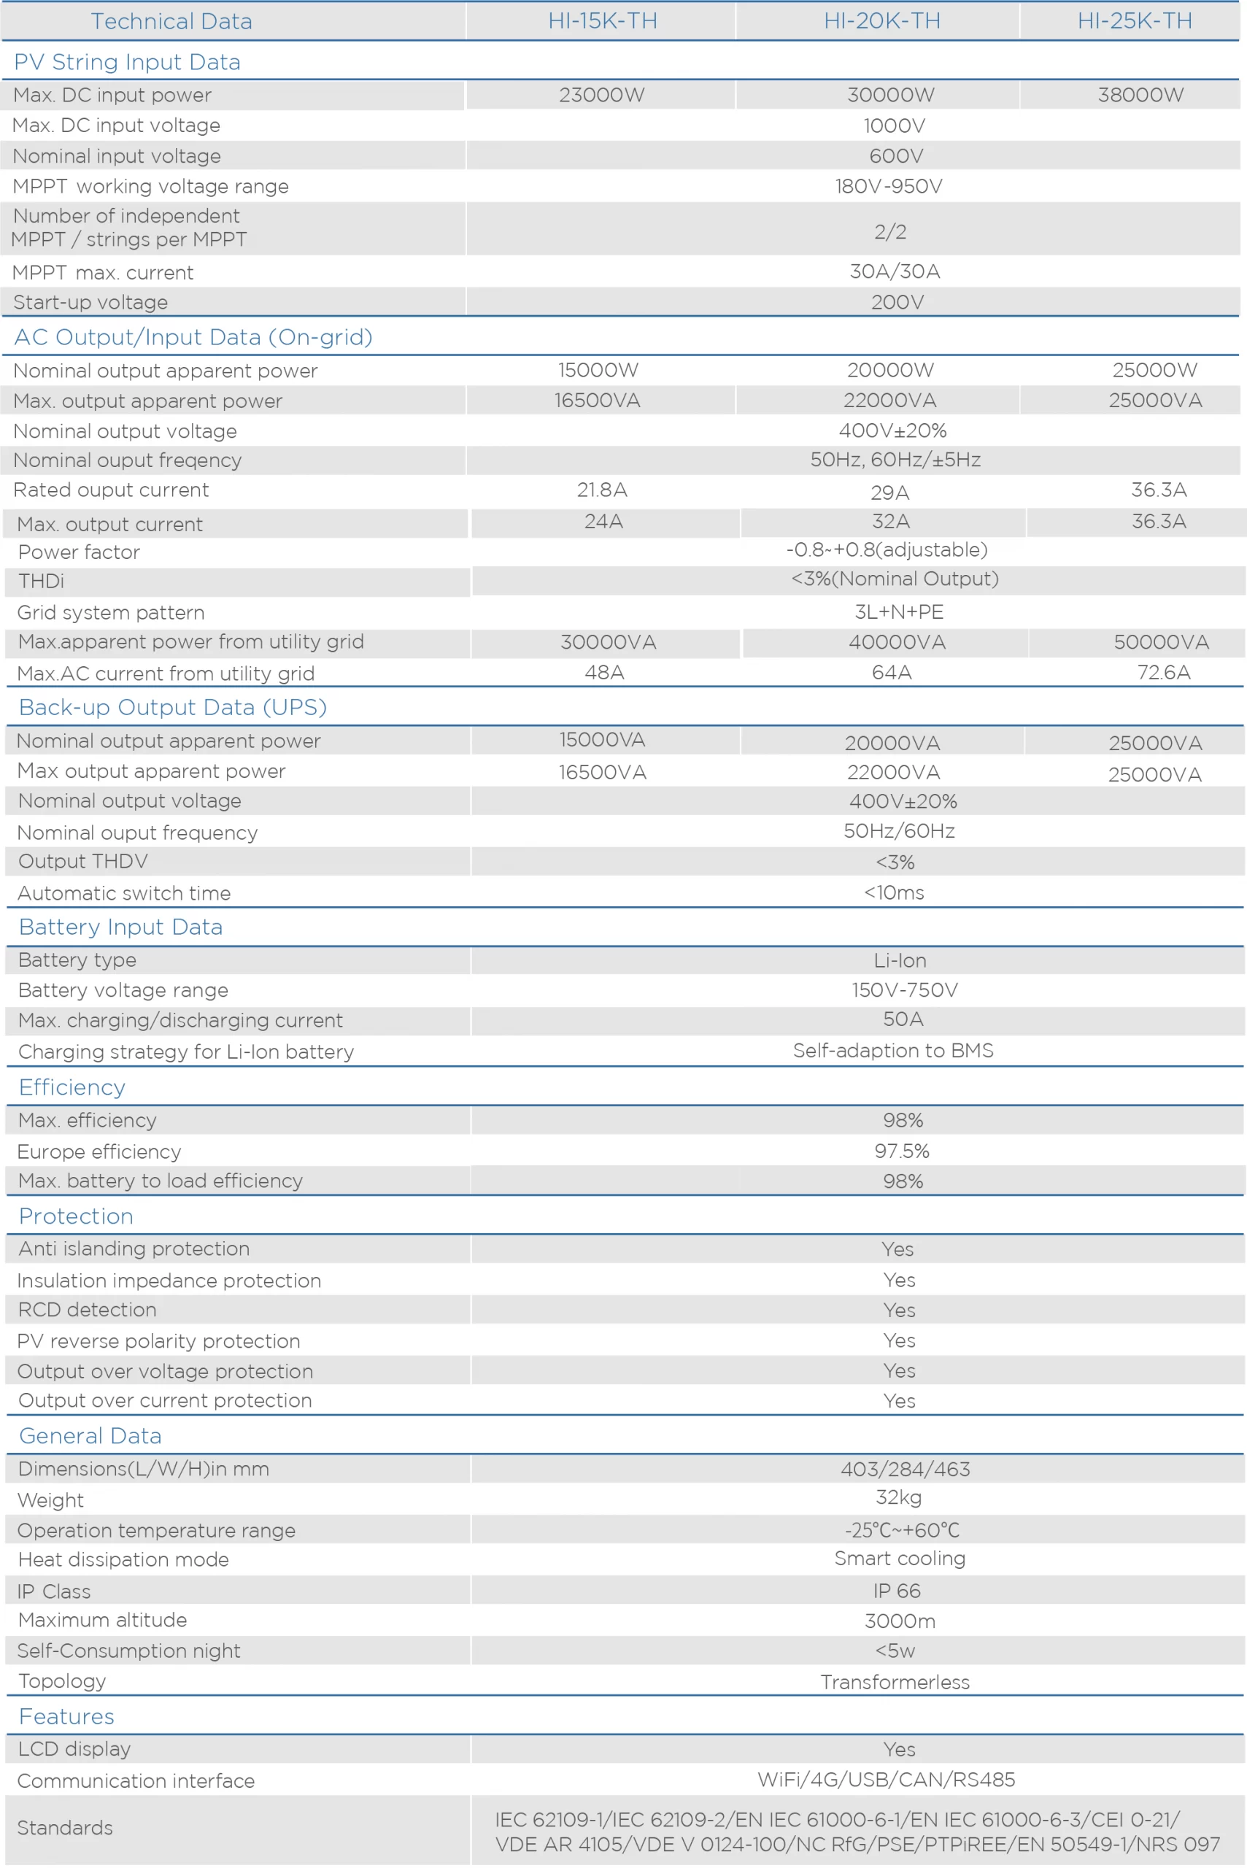
Task: Click the 38000W max DC input value
Action: tap(1140, 96)
